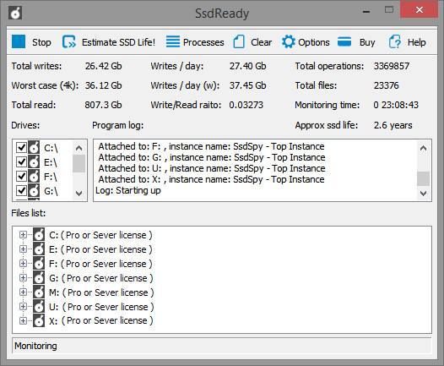Click the Estimate SSD Life! label

click(x=118, y=42)
